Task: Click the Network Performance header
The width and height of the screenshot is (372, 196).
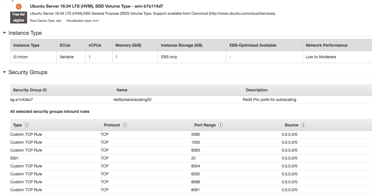Action: click(x=326, y=45)
